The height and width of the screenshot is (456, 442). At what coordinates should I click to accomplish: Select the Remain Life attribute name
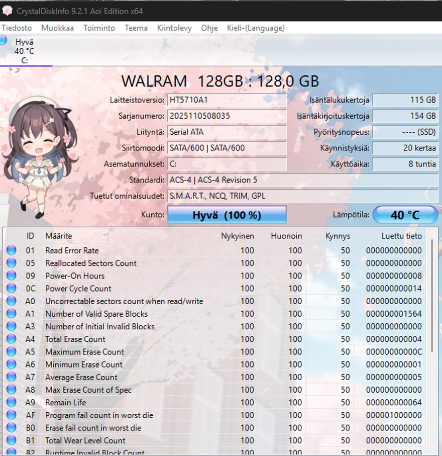pos(66,403)
